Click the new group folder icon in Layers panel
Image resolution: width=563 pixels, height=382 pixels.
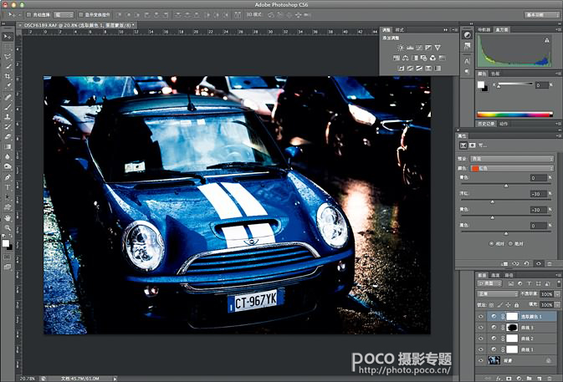529,379
